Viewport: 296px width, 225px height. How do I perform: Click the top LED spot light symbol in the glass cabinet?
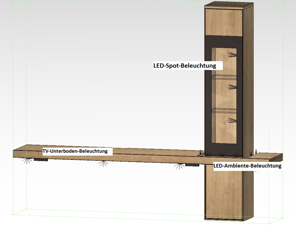pos(232,54)
